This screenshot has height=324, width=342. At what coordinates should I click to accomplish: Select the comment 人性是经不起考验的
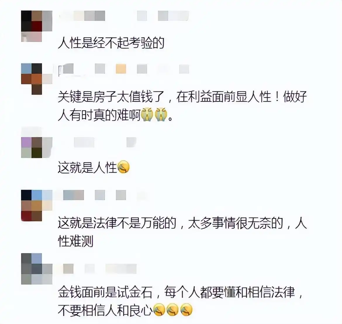click(111, 43)
